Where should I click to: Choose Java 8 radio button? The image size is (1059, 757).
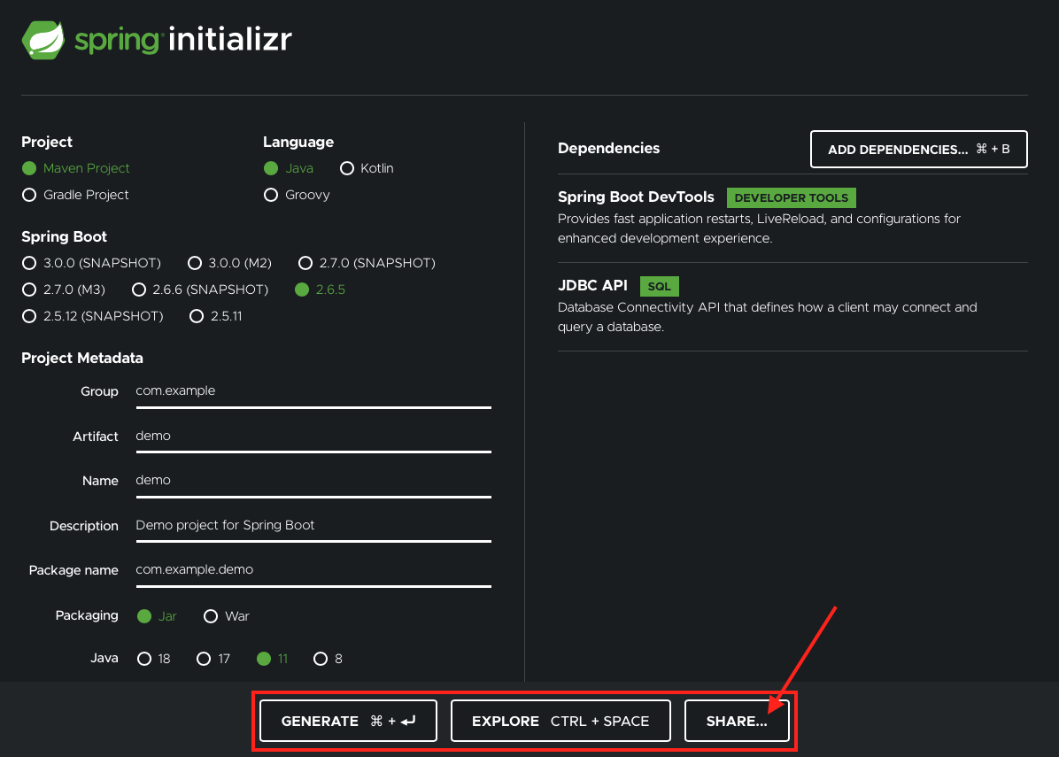[321, 659]
